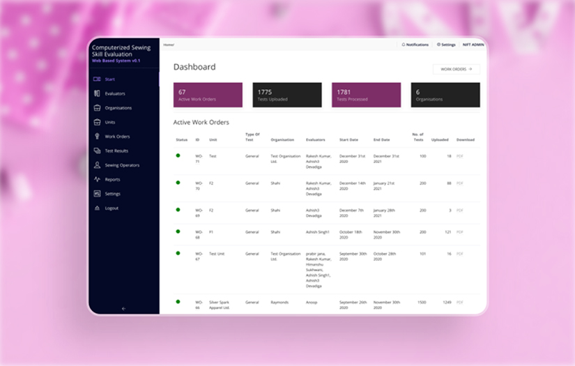Screen dimensions: 575x366
Task: Open the Evaluators menu item
Action: coord(115,93)
